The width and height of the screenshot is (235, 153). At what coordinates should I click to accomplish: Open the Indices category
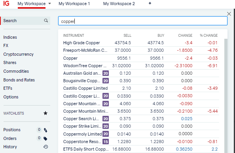pyautogui.click(x=10, y=37)
